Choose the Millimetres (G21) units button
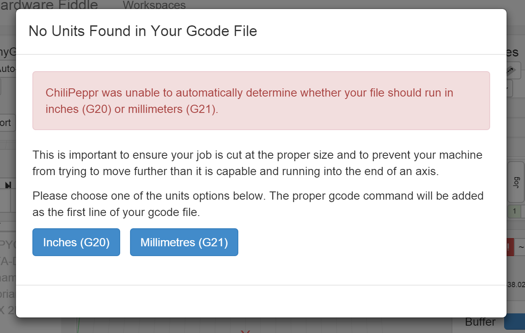 pyautogui.click(x=184, y=242)
